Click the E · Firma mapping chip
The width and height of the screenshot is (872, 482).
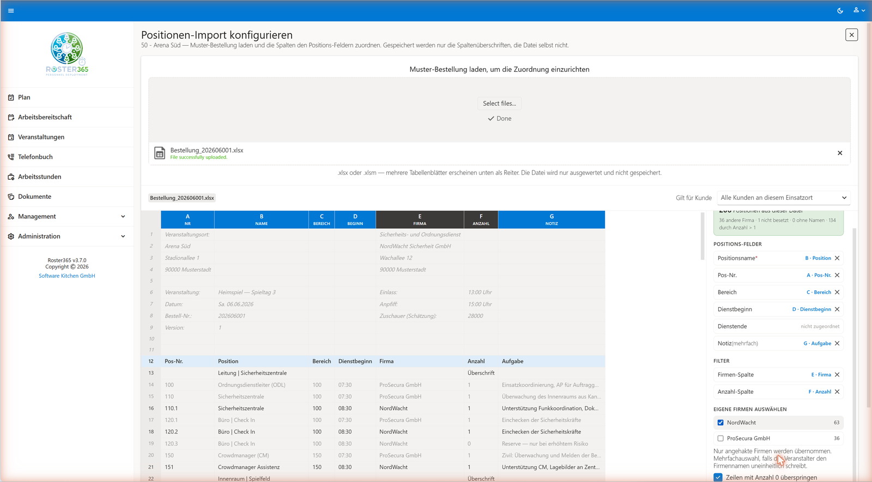[x=821, y=375]
